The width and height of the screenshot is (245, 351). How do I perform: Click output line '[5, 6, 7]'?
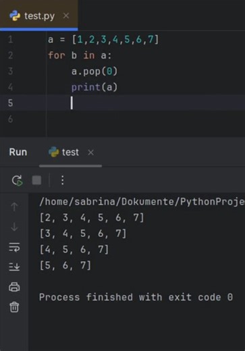[65, 265]
